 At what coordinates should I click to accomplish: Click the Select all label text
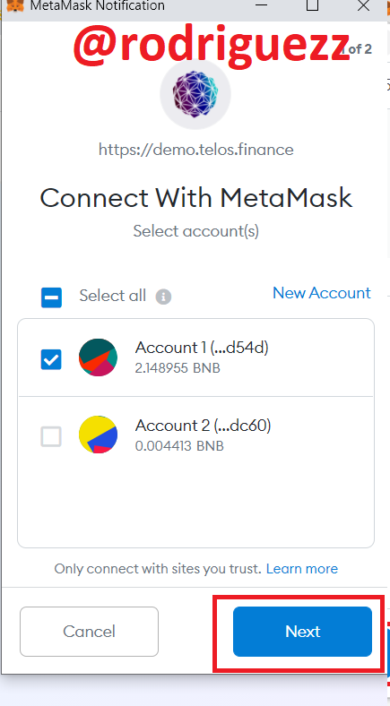click(x=113, y=296)
